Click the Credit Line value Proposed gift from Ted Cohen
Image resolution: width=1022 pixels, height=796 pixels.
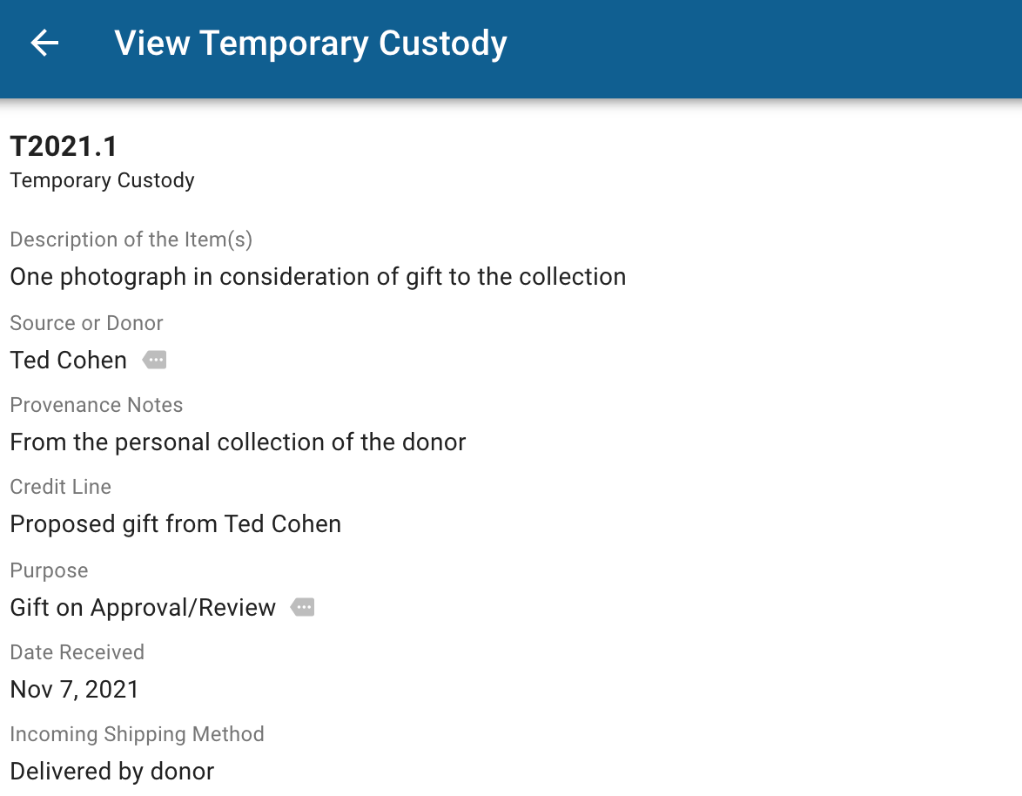(x=175, y=523)
